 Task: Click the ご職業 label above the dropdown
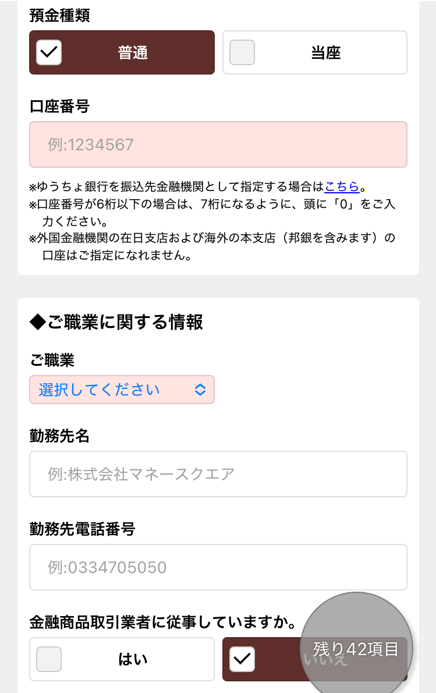pos(52,360)
